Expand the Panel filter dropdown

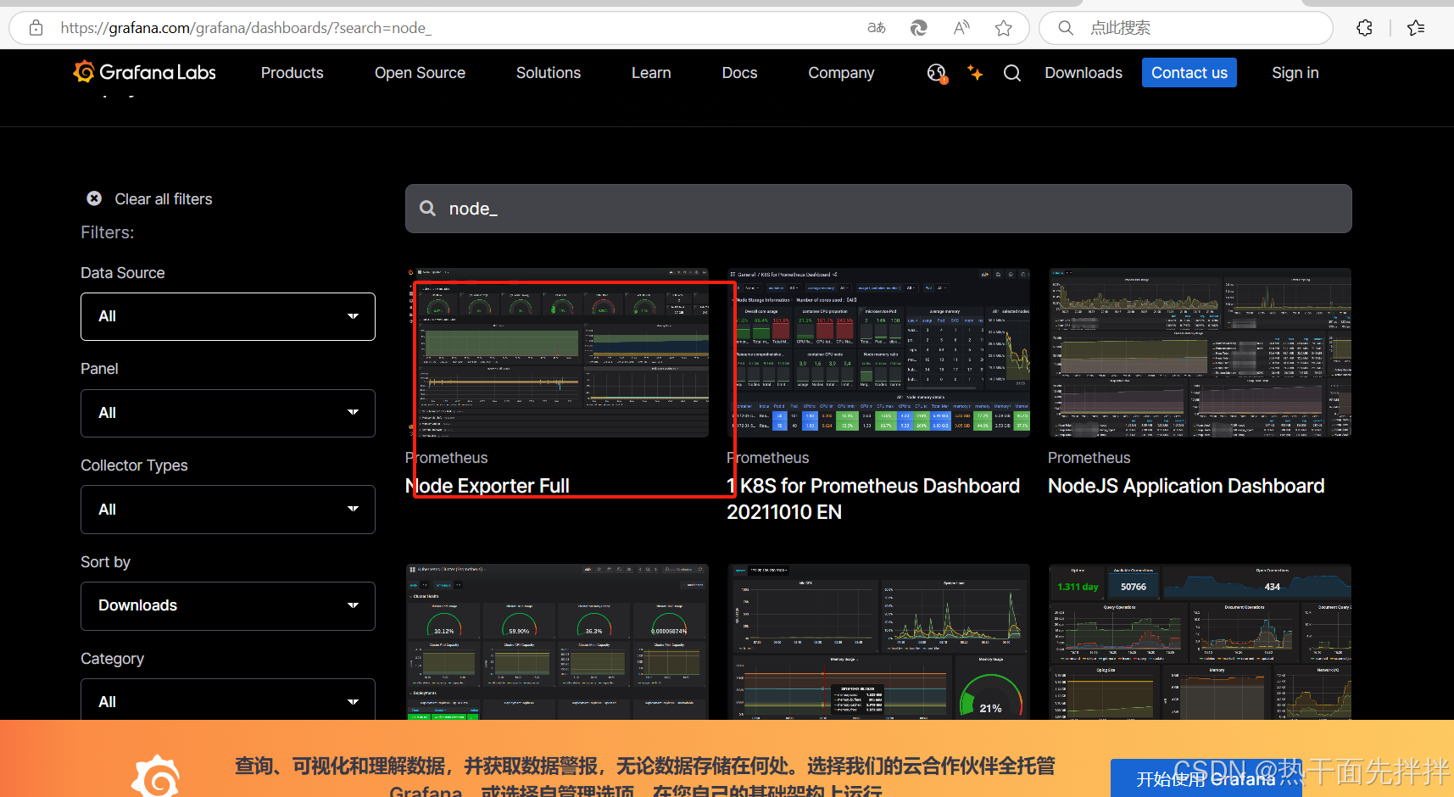coord(228,413)
